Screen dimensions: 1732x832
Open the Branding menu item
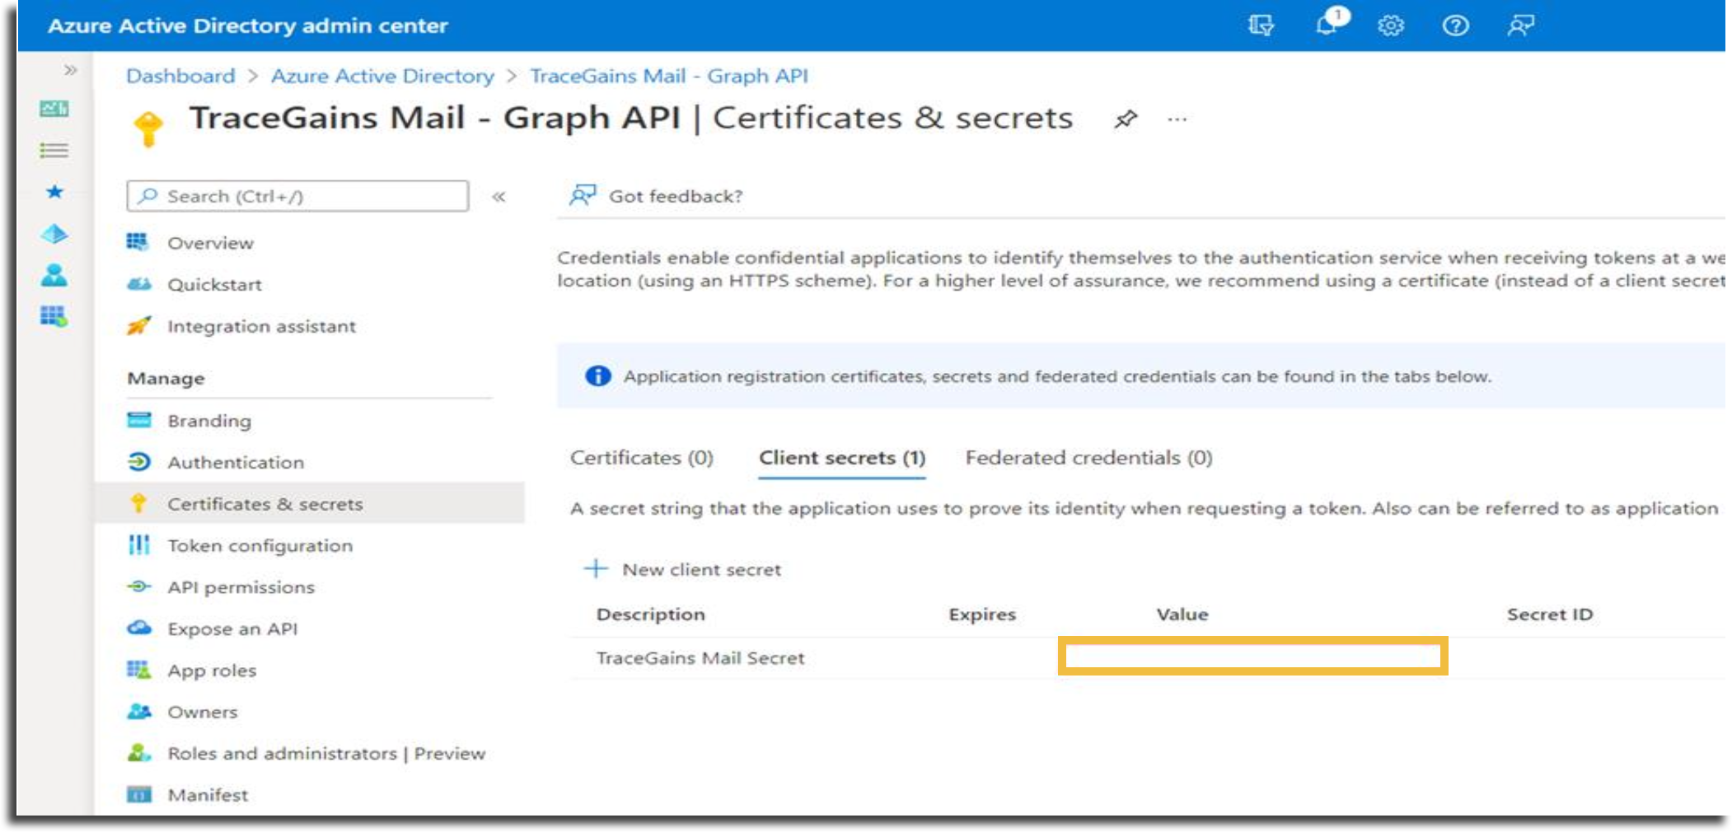pyautogui.click(x=208, y=421)
